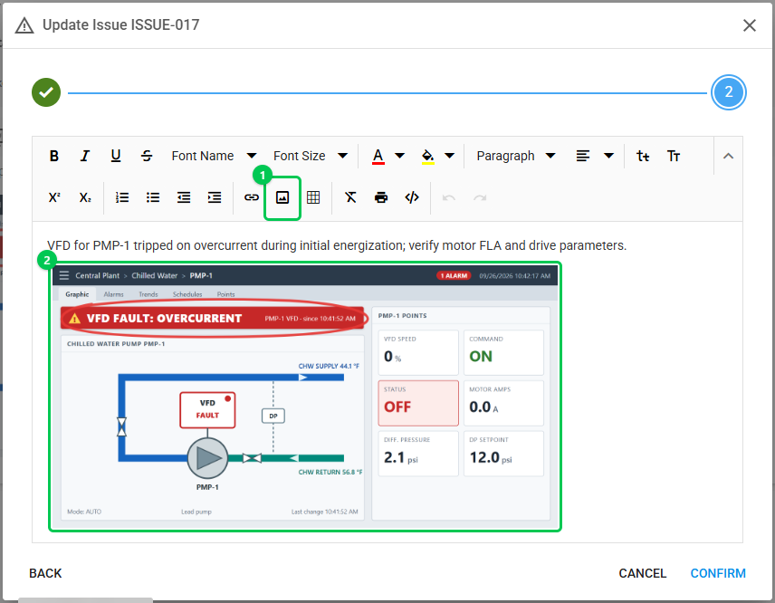This screenshot has height=603, width=775.
Task: Click the redo arrow
Action: (x=480, y=197)
